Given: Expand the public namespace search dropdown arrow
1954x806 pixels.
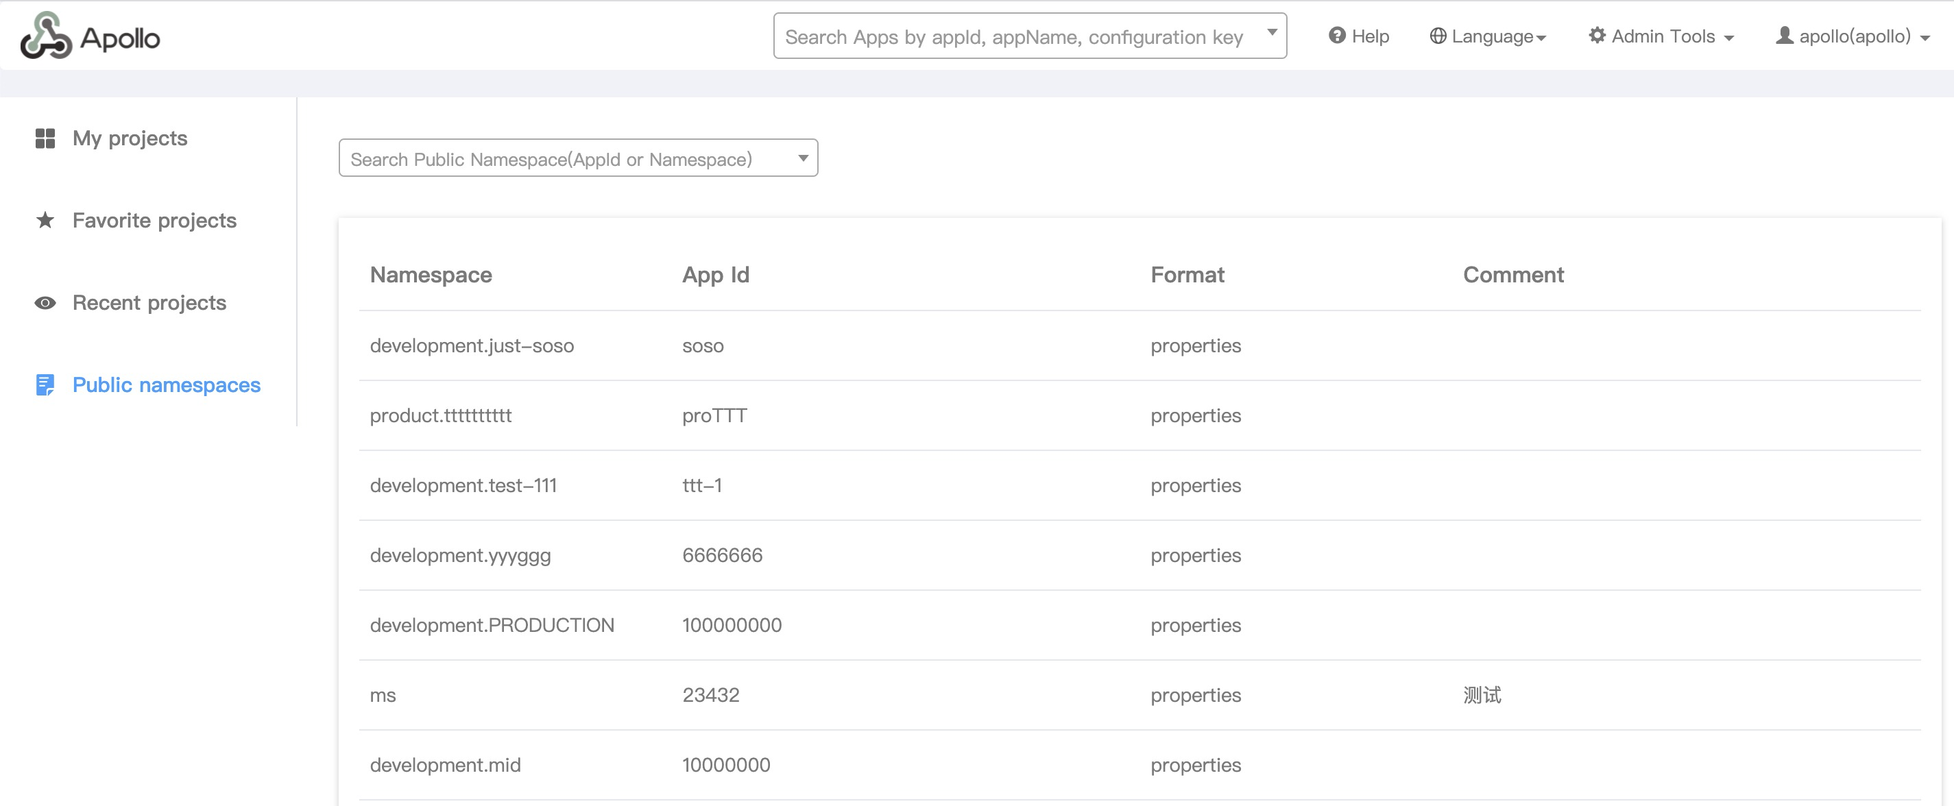Looking at the screenshot, I should pyautogui.click(x=803, y=158).
